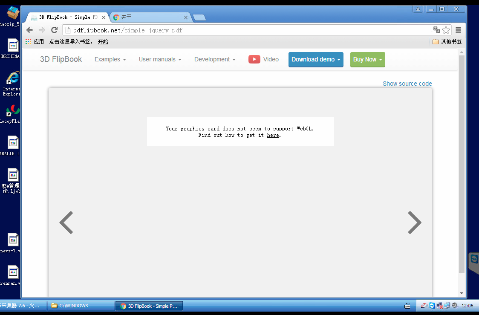
Task: Open the Buy Now dropdown button
Action: (x=367, y=60)
